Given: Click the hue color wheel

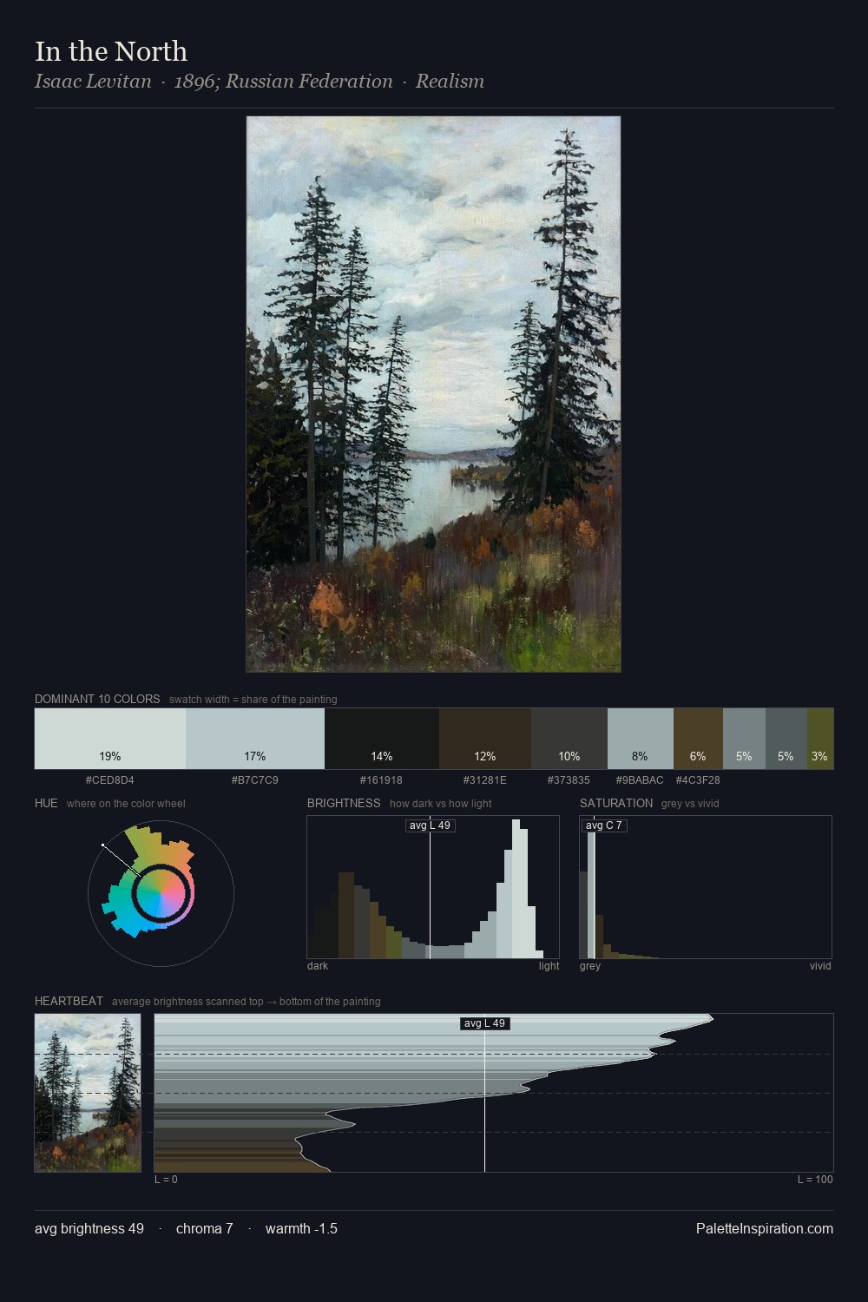Looking at the screenshot, I should [161, 893].
